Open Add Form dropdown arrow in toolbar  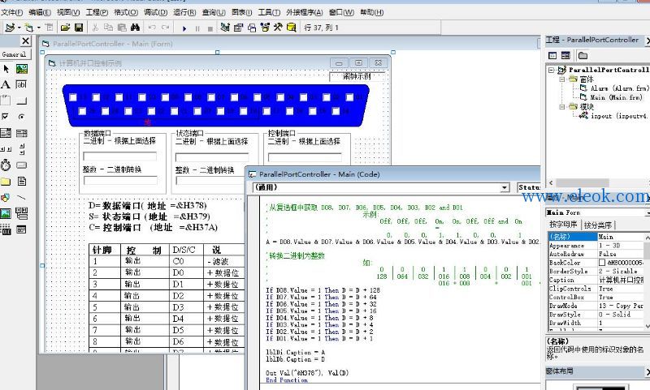[38, 28]
